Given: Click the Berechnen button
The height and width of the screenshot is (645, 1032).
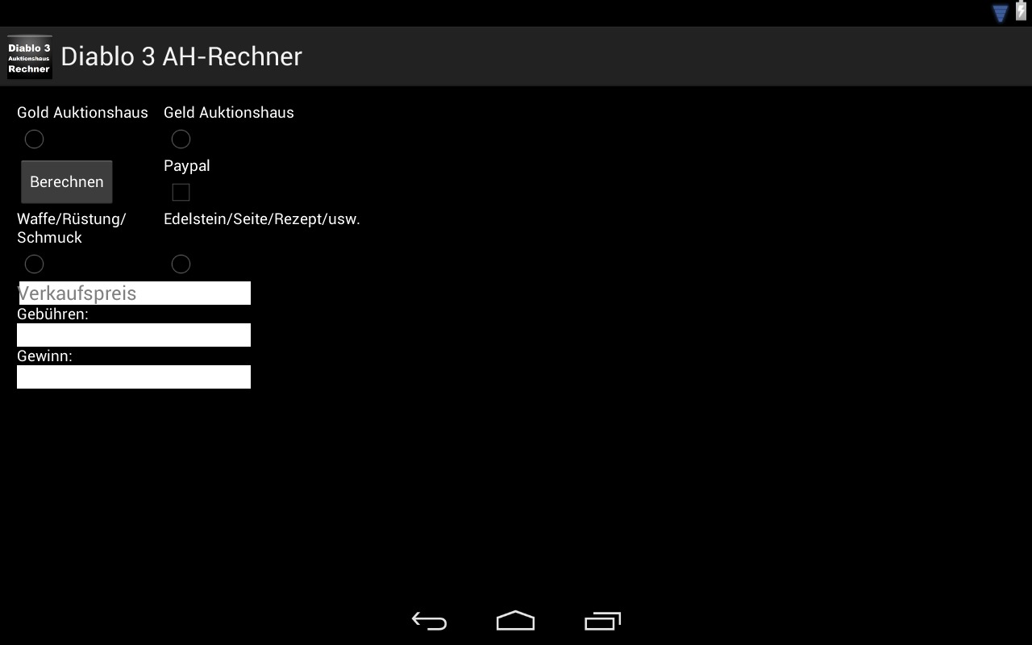Looking at the screenshot, I should (67, 181).
